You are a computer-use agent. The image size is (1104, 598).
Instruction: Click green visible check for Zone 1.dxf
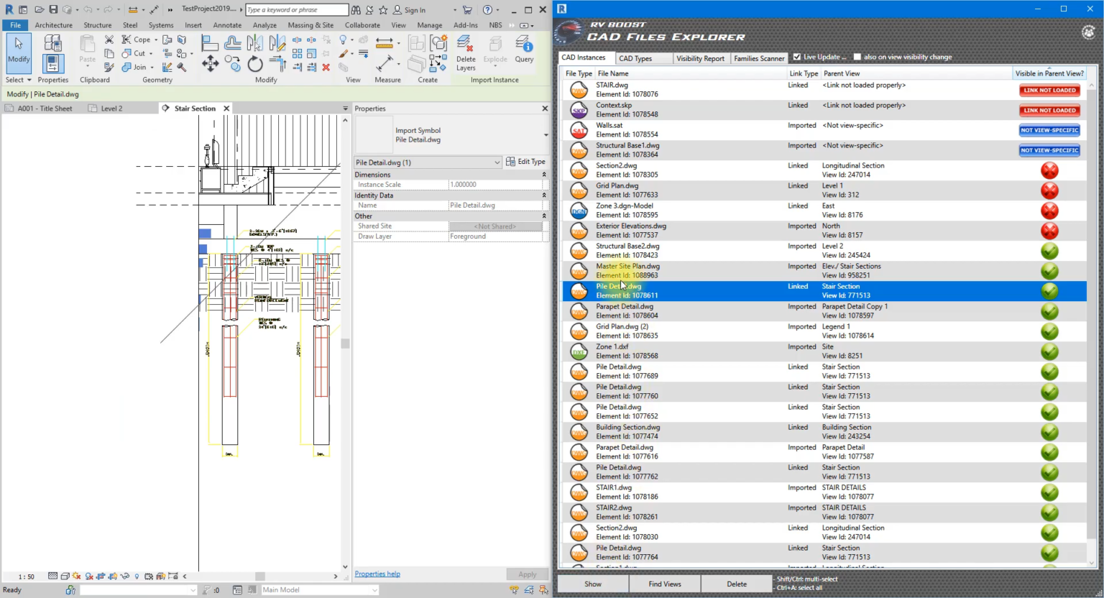coord(1049,351)
